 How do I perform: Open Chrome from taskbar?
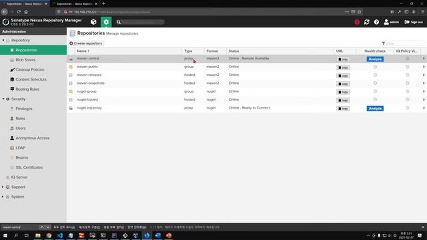click(x=49, y=235)
